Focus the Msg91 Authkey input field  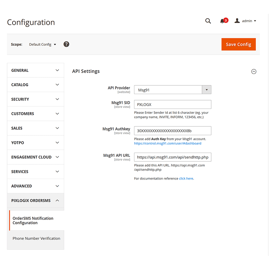172,131
